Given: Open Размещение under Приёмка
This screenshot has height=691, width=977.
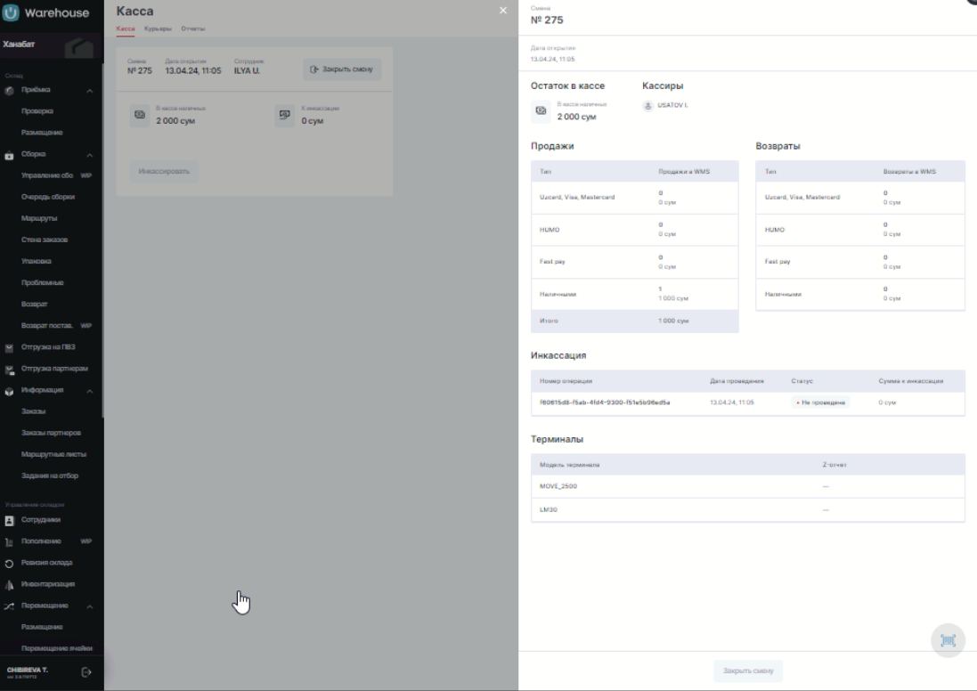Looking at the screenshot, I should tap(42, 133).
